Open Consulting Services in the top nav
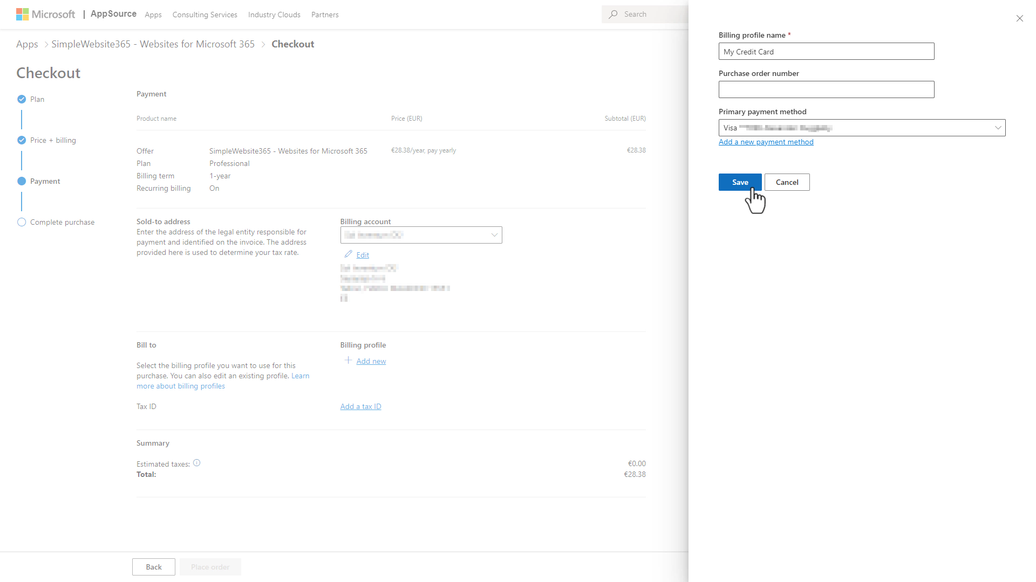This screenshot has height=582, width=1036. coord(205,15)
